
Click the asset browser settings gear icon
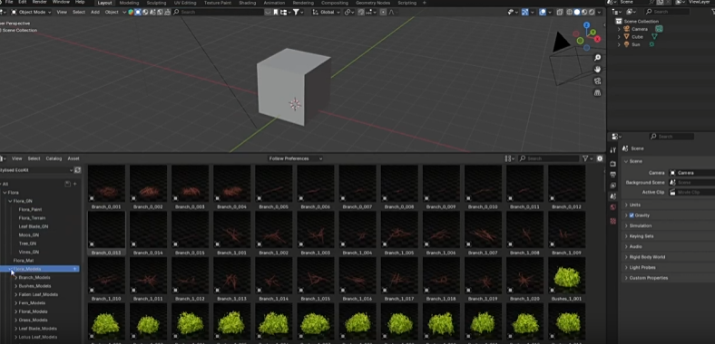pyautogui.click(x=600, y=158)
